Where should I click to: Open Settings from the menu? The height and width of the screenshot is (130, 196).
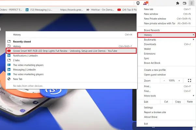[x=166, y=108]
